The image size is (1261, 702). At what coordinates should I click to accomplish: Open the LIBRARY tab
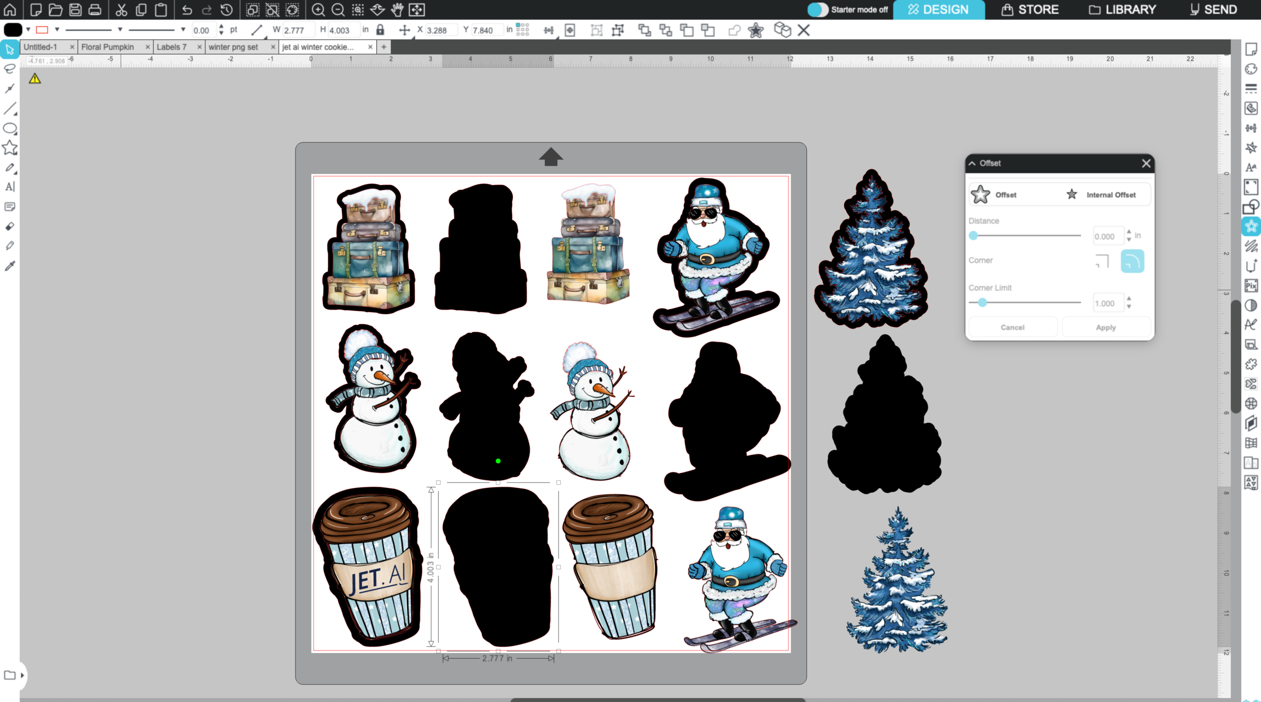(1122, 9)
